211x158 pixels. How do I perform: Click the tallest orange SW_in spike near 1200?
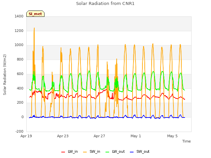pyautogui.click(x=34, y=29)
